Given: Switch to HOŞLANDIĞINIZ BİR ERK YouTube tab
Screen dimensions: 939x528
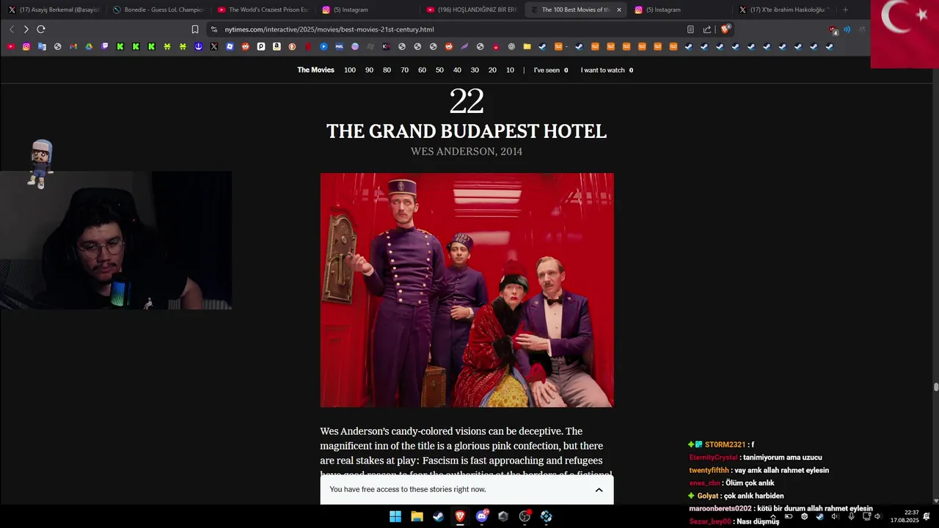Looking at the screenshot, I should [x=471, y=10].
